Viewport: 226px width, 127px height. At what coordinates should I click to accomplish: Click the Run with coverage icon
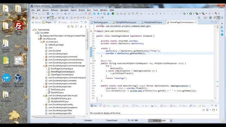coord(197,13)
